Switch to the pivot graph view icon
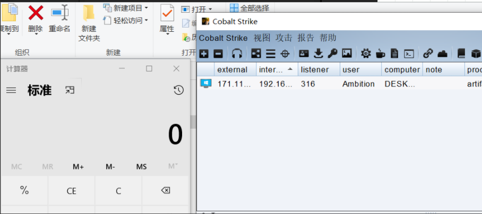 256,54
